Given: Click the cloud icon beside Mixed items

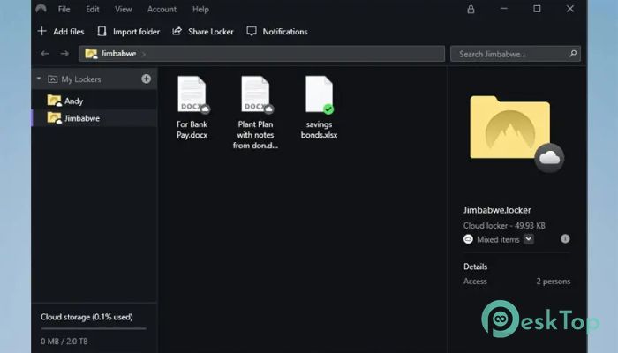Looking at the screenshot, I should pos(468,239).
